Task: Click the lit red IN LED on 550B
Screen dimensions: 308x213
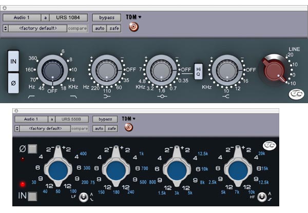Action: tap(23, 184)
